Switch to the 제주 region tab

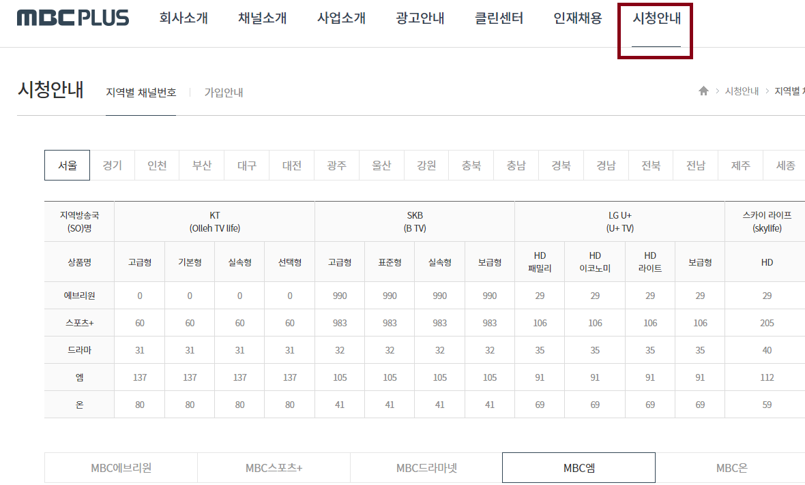pyautogui.click(x=740, y=165)
